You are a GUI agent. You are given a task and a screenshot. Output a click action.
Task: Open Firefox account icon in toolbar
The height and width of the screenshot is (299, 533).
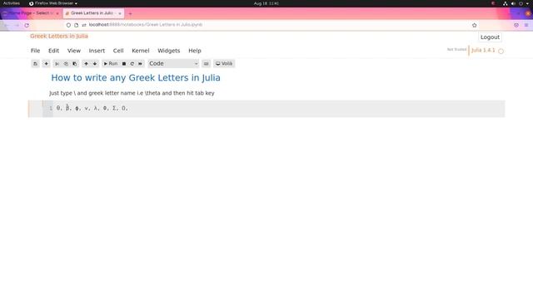tap(516, 25)
